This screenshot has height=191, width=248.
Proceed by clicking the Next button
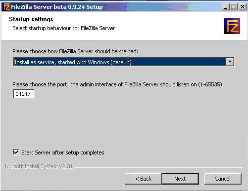[180, 179]
